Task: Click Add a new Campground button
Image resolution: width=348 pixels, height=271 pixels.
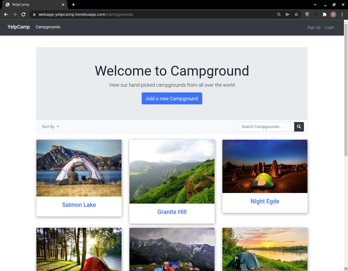Action: click(x=172, y=98)
